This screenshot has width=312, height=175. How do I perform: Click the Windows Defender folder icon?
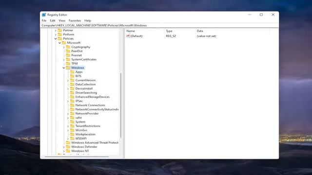(68, 147)
